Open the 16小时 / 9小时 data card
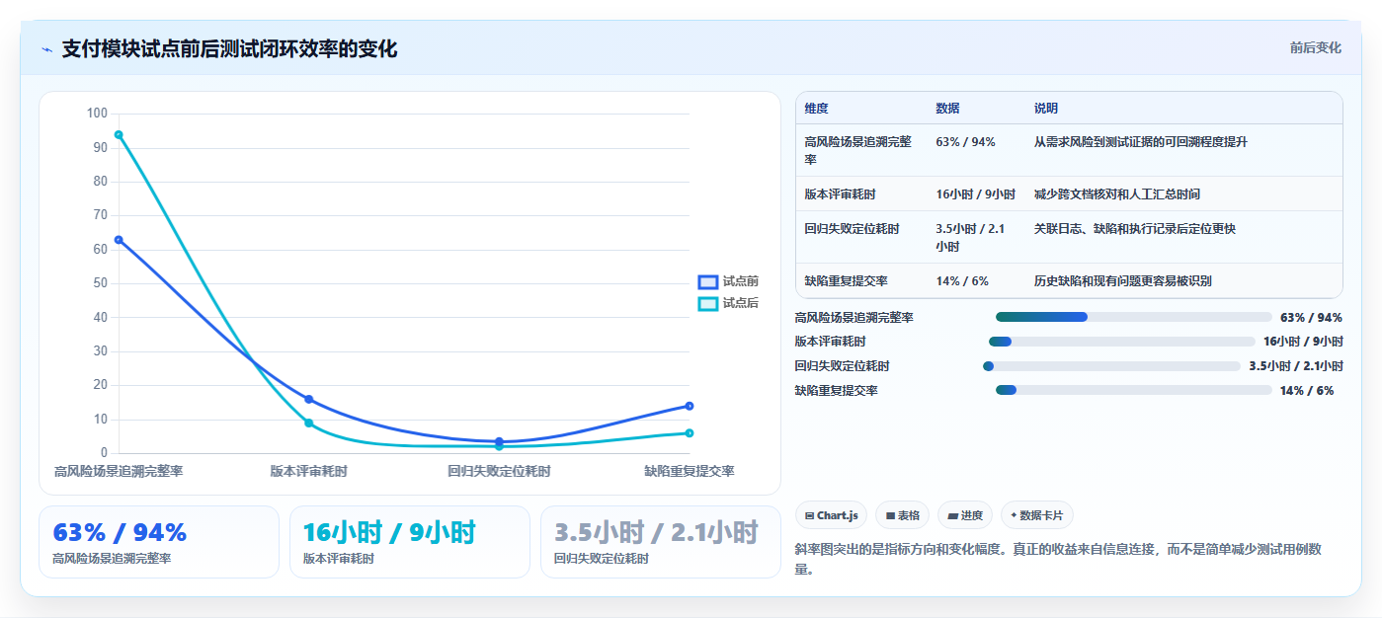 410,542
